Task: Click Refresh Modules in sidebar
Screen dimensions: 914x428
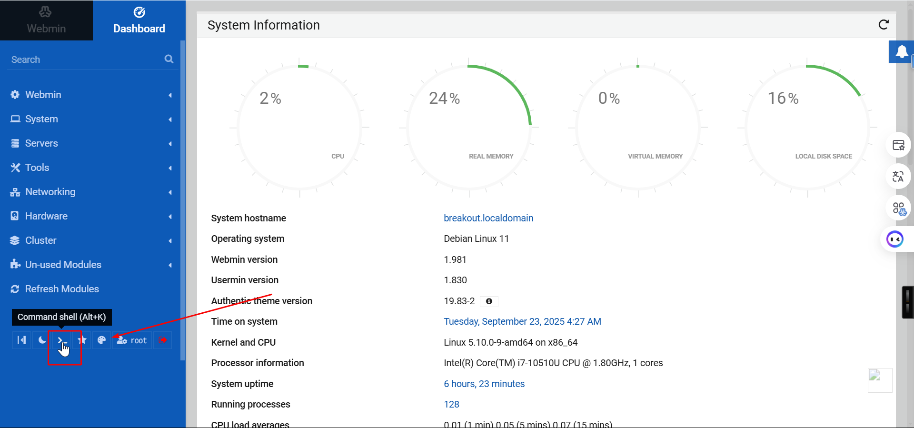Action: tap(62, 289)
